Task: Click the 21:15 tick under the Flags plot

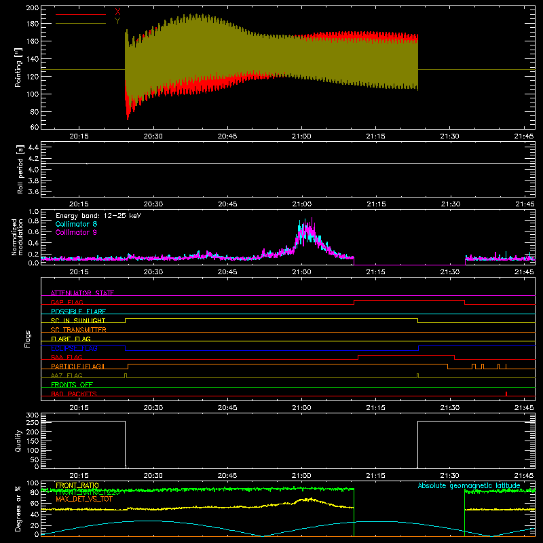Action: (x=376, y=408)
